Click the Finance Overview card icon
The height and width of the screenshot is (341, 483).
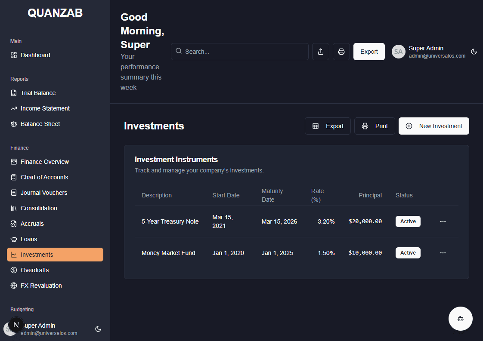[13, 162]
